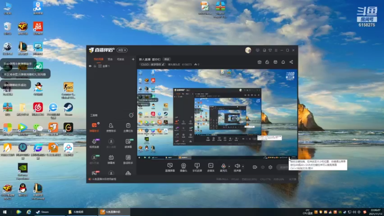384x216 pixels.
Task: Mute the 麦克风 microphone
Action: click(223, 166)
